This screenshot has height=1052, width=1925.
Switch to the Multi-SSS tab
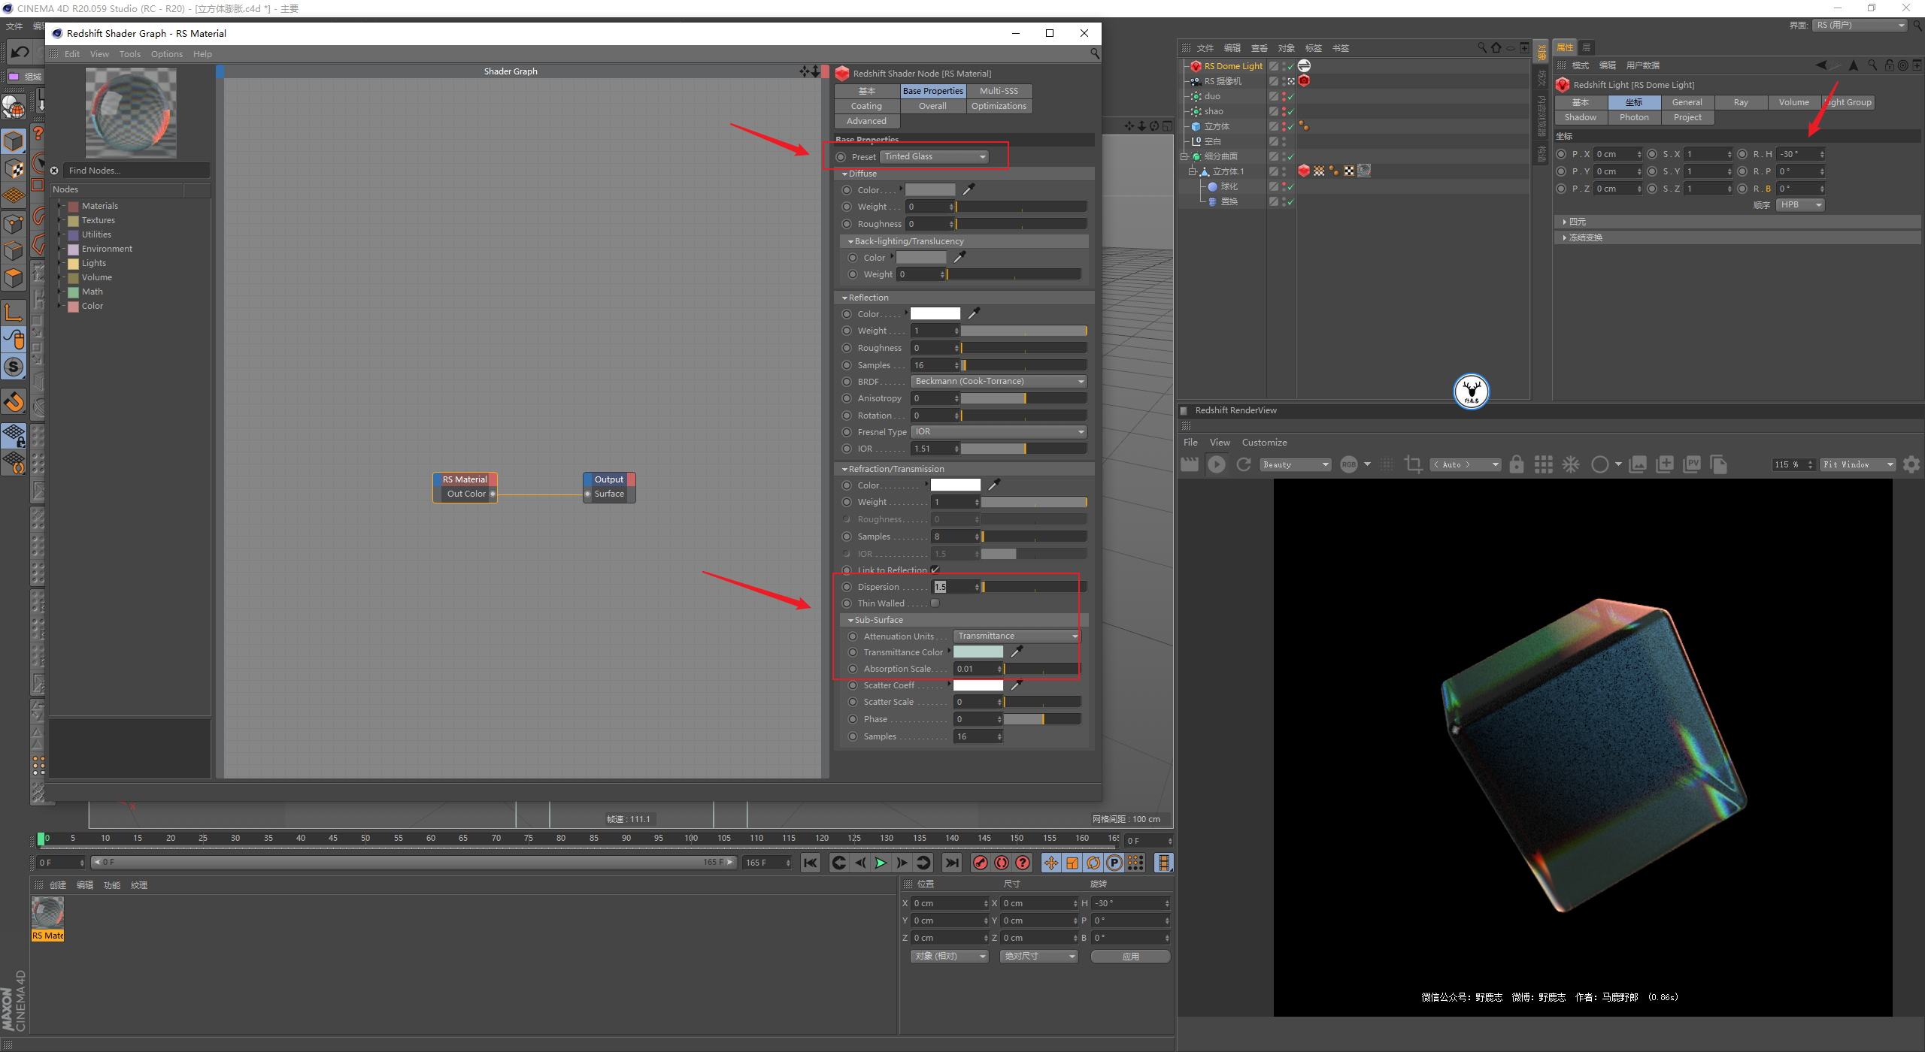998,91
